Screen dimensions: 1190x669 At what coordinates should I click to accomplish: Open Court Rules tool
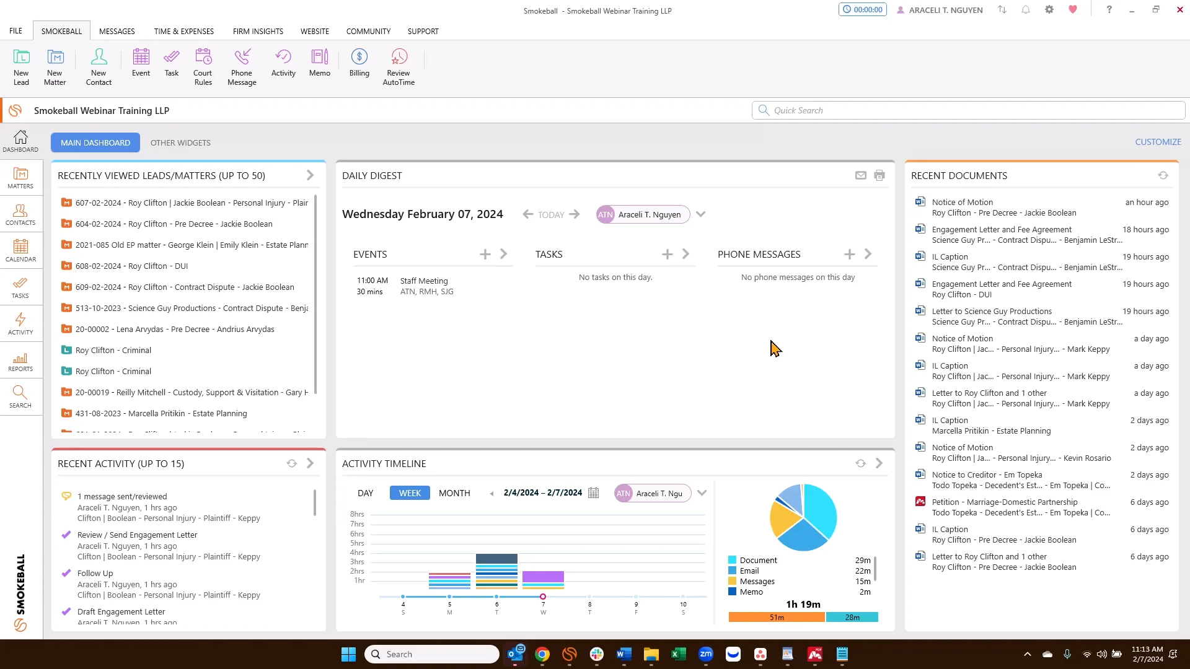203,67
